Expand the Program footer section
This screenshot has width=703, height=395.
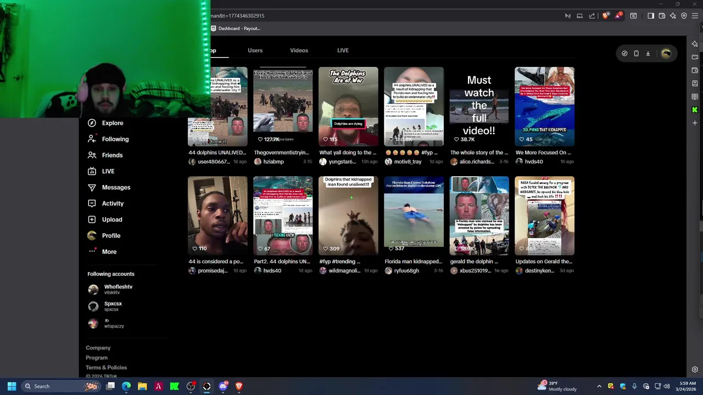(97, 358)
